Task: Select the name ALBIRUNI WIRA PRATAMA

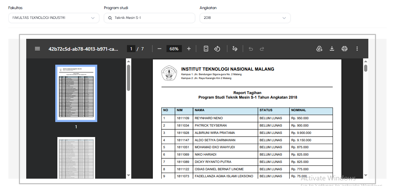Action: [215, 133]
